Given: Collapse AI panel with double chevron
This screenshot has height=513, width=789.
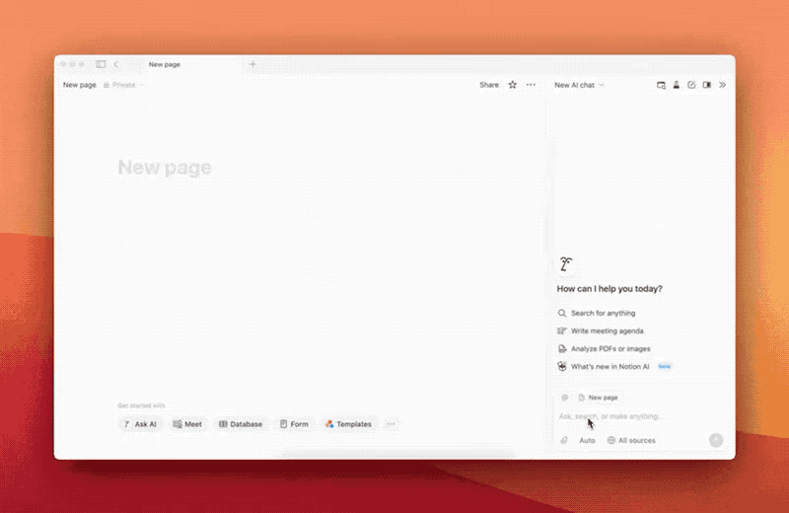Looking at the screenshot, I should 723,85.
